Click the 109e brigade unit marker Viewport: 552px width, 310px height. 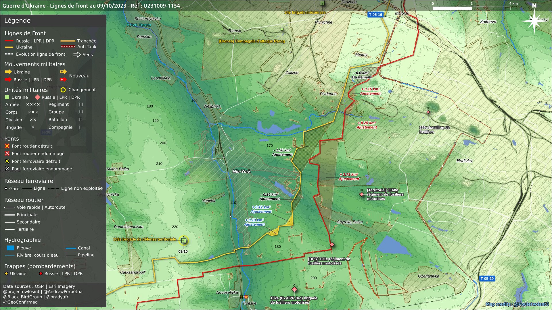(x=184, y=241)
